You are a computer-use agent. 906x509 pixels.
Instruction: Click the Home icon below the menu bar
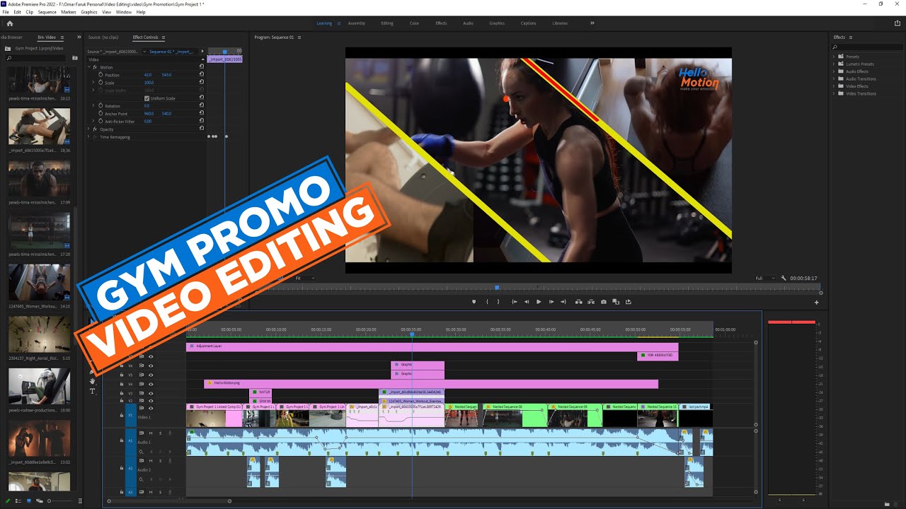click(x=9, y=23)
